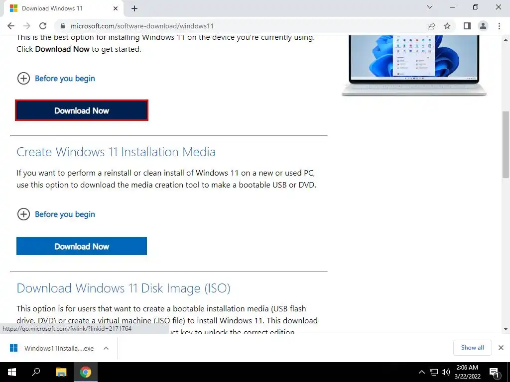Open a new tab with the plus icon
The width and height of the screenshot is (510, 382).
click(134, 8)
